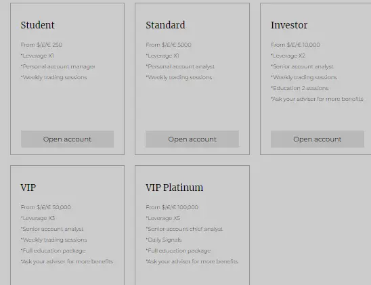Image resolution: width=371 pixels, height=285 pixels.
Task: Select the VIP Platinum heading
Action: (x=175, y=188)
